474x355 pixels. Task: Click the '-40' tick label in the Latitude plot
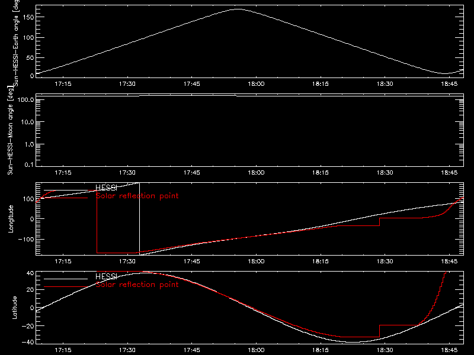click(28, 343)
